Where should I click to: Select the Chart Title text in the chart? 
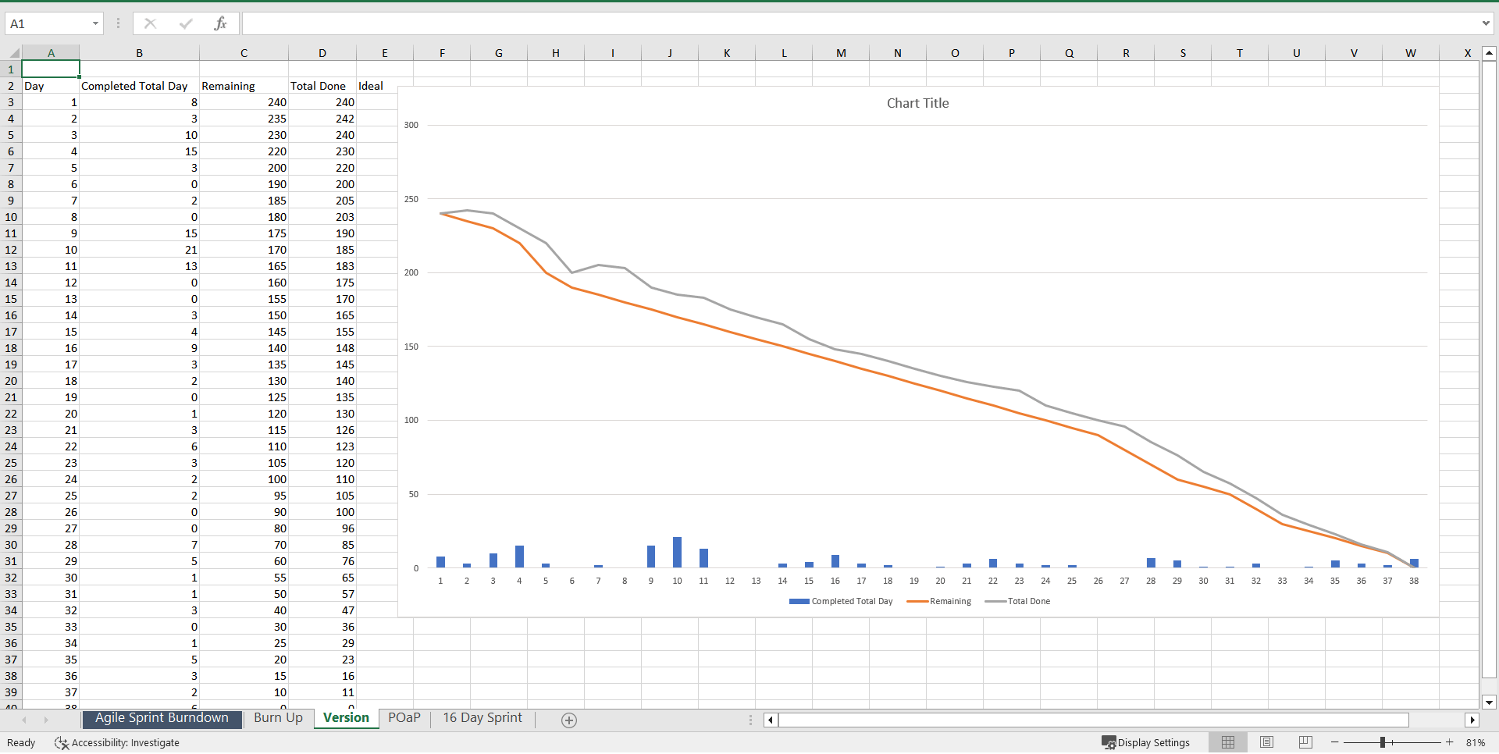coord(917,102)
